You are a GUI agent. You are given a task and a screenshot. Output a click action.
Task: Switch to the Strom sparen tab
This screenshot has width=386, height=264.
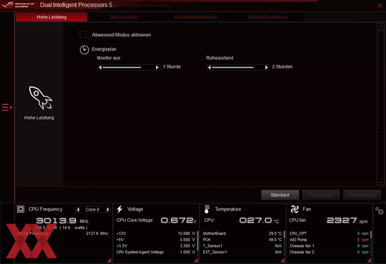coord(123,17)
